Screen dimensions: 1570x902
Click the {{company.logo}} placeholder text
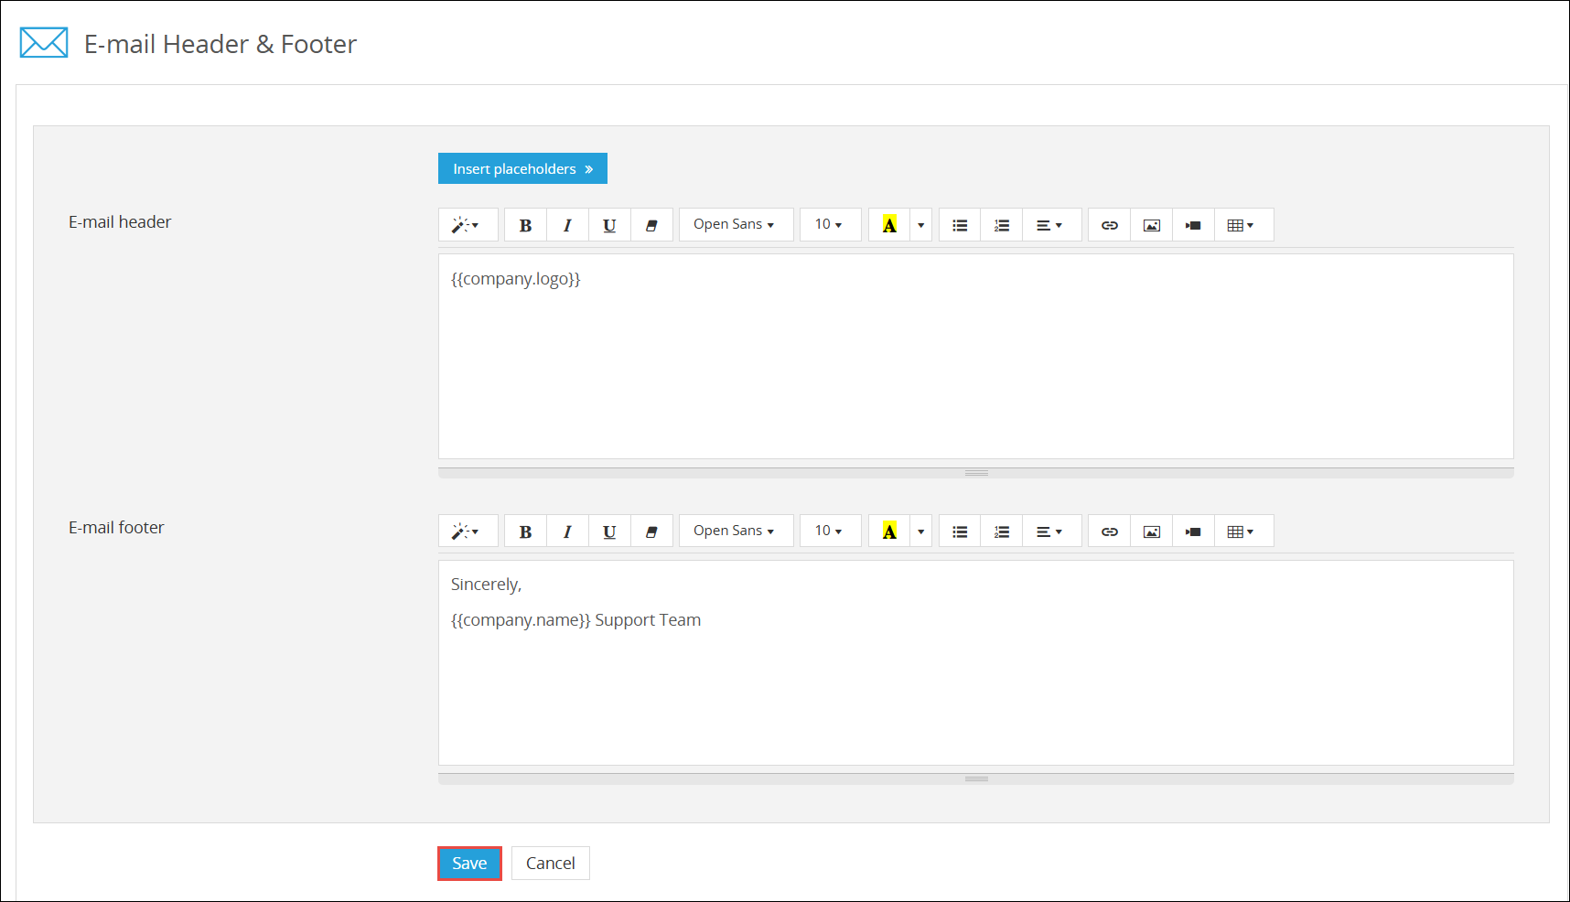[x=516, y=279]
